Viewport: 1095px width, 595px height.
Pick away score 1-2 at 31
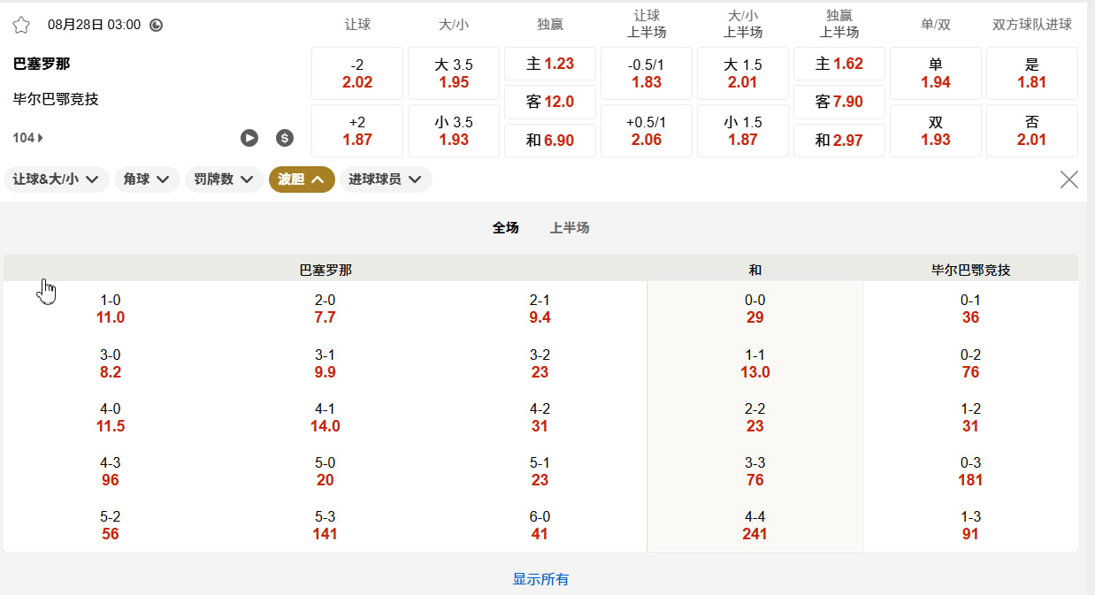(x=970, y=417)
